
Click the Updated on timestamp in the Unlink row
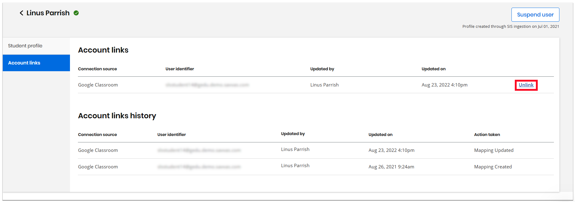point(444,85)
